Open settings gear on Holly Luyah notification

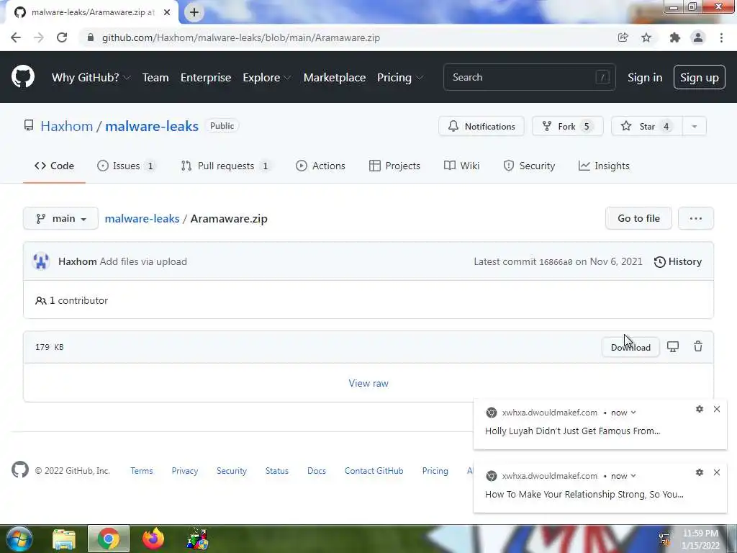(700, 409)
